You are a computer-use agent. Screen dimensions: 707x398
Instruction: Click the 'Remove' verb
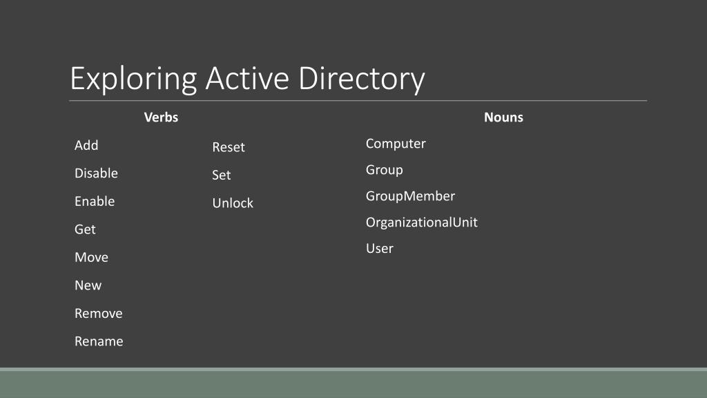pyautogui.click(x=99, y=313)
